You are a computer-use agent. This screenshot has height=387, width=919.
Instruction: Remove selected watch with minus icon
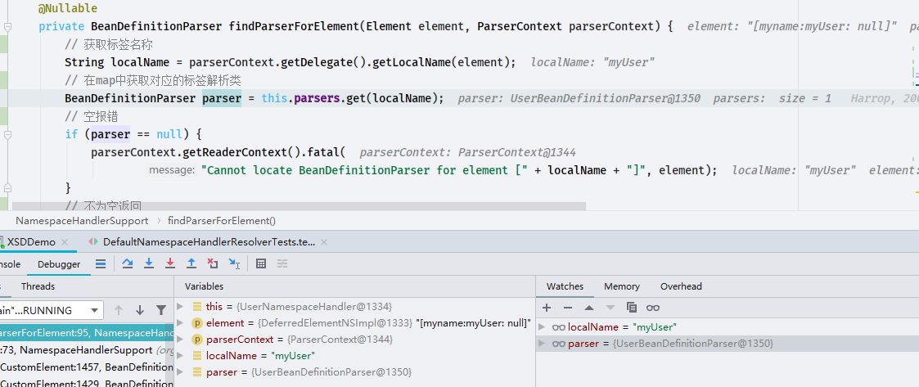coord(567,308)
